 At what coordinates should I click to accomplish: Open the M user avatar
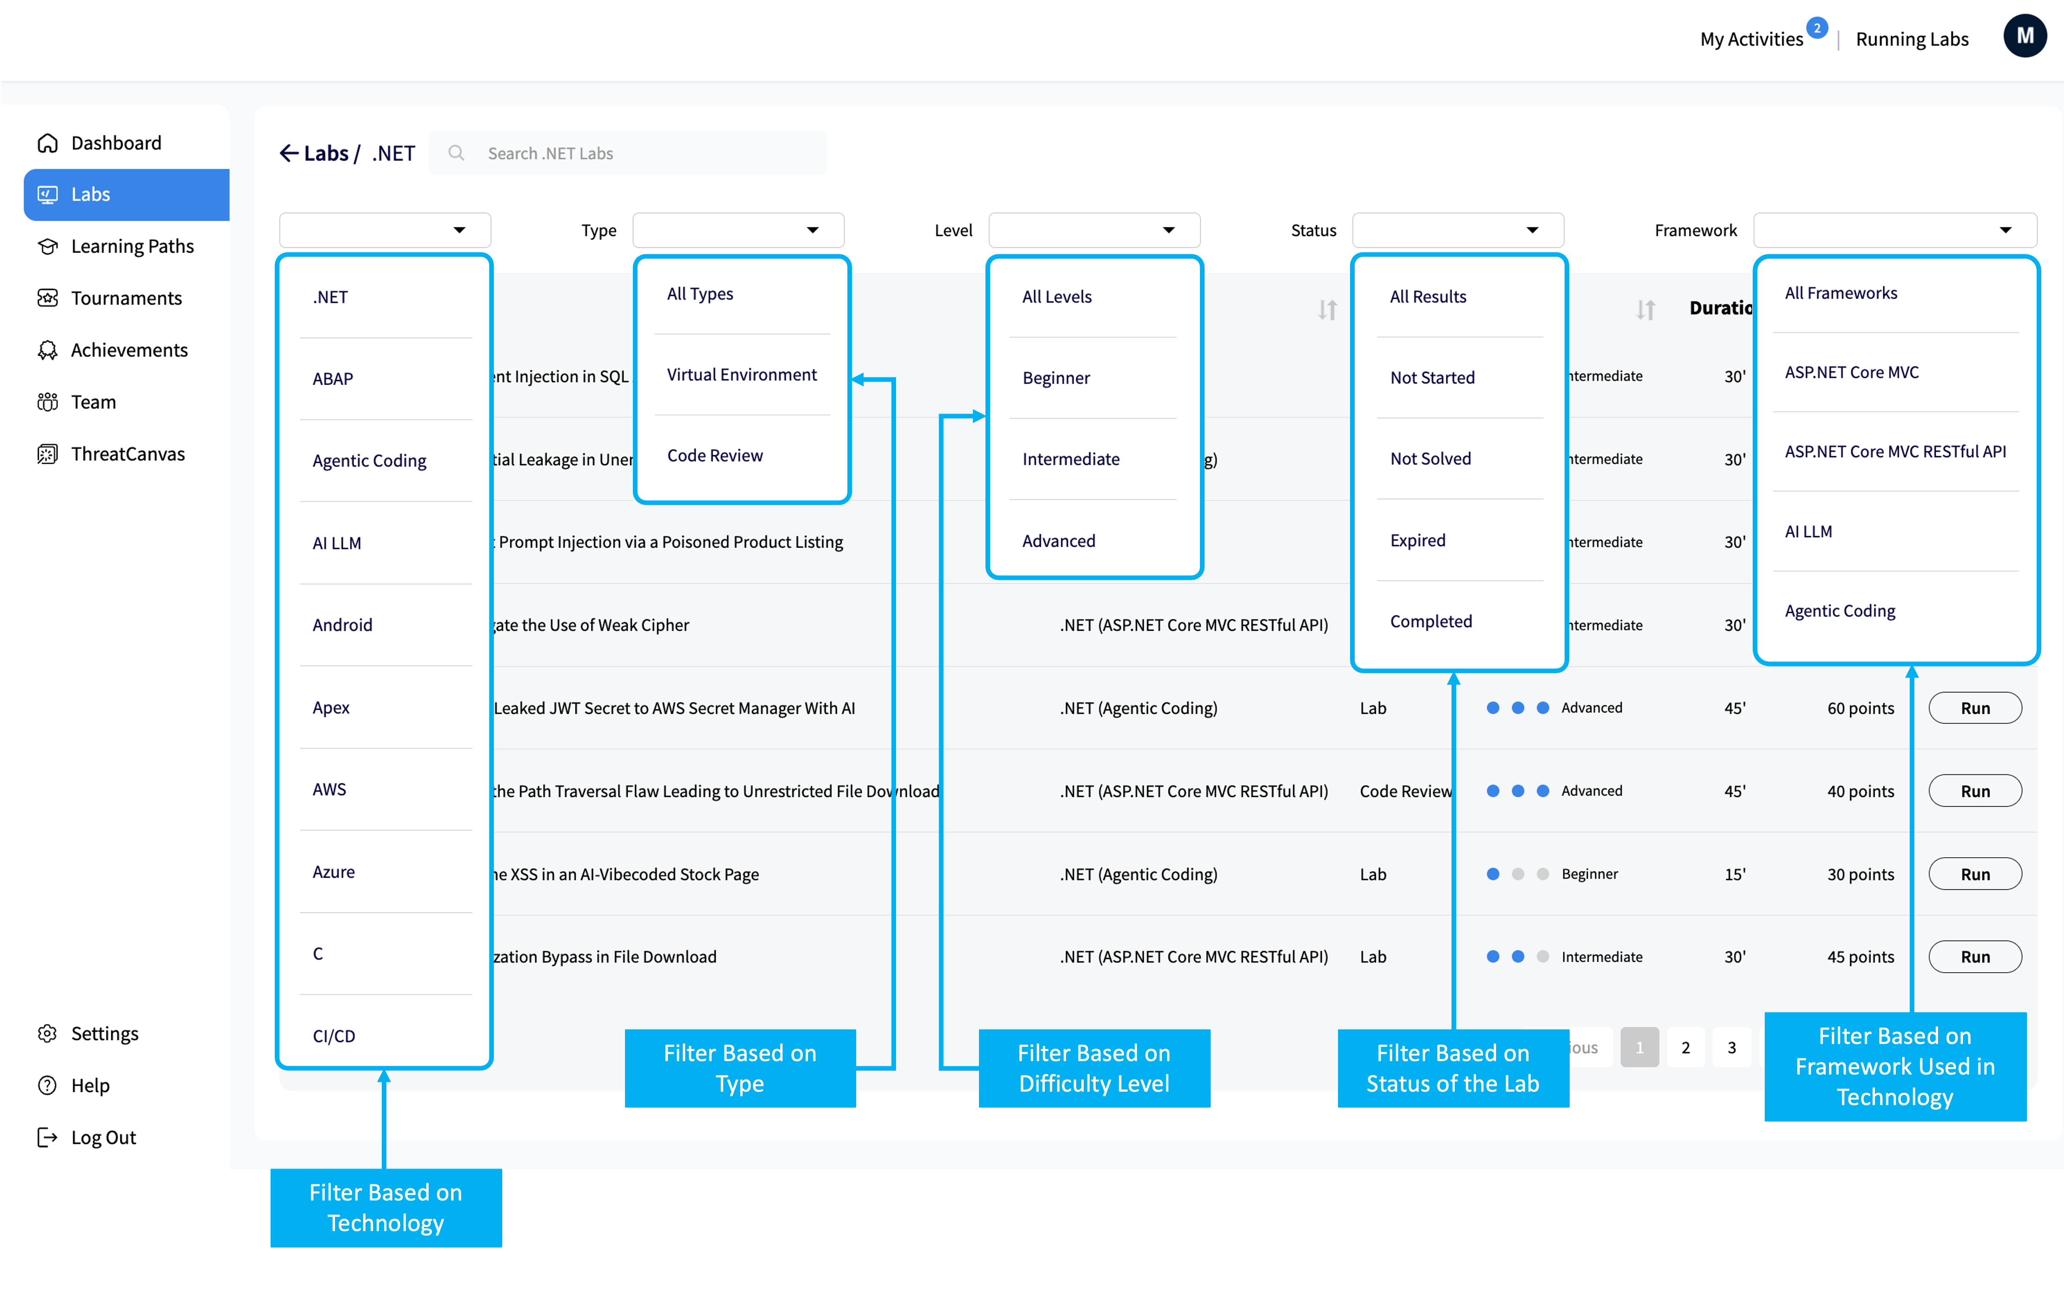2025,36
